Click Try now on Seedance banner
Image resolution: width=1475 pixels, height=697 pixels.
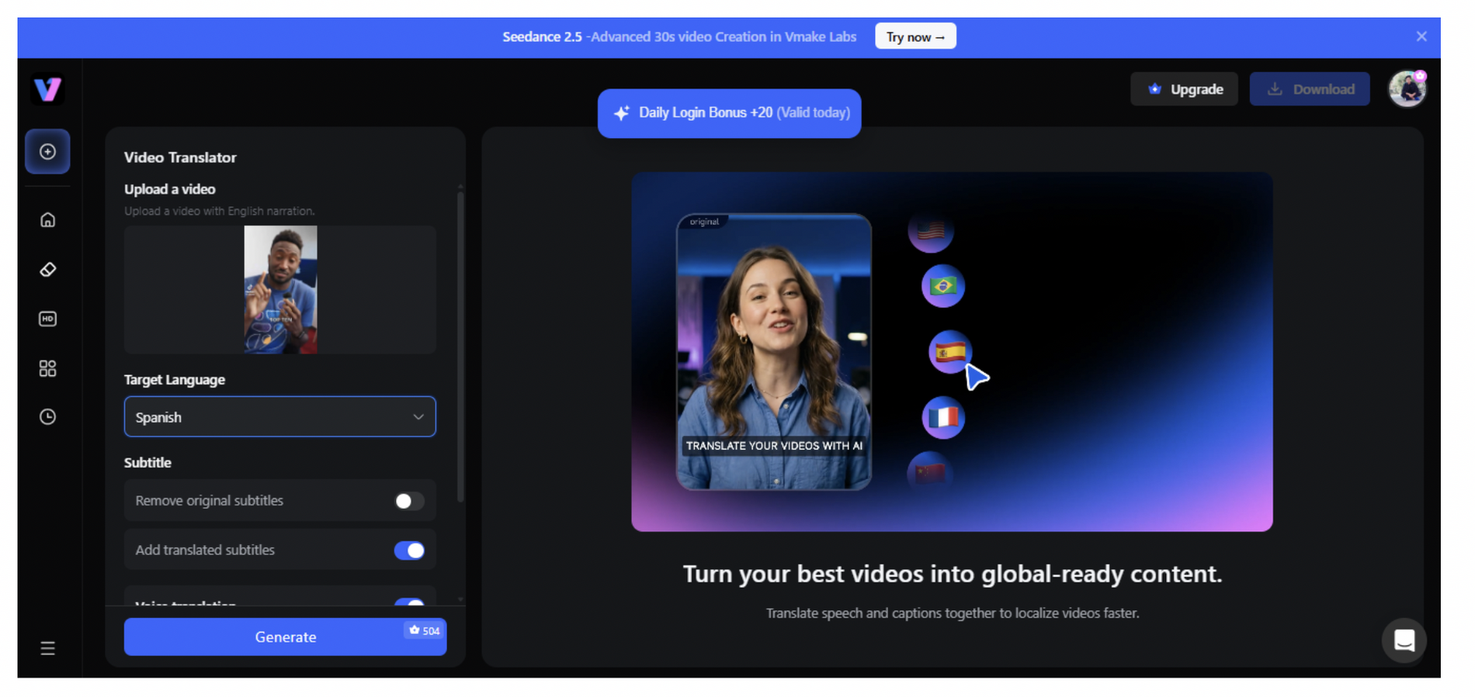(915, 36)
